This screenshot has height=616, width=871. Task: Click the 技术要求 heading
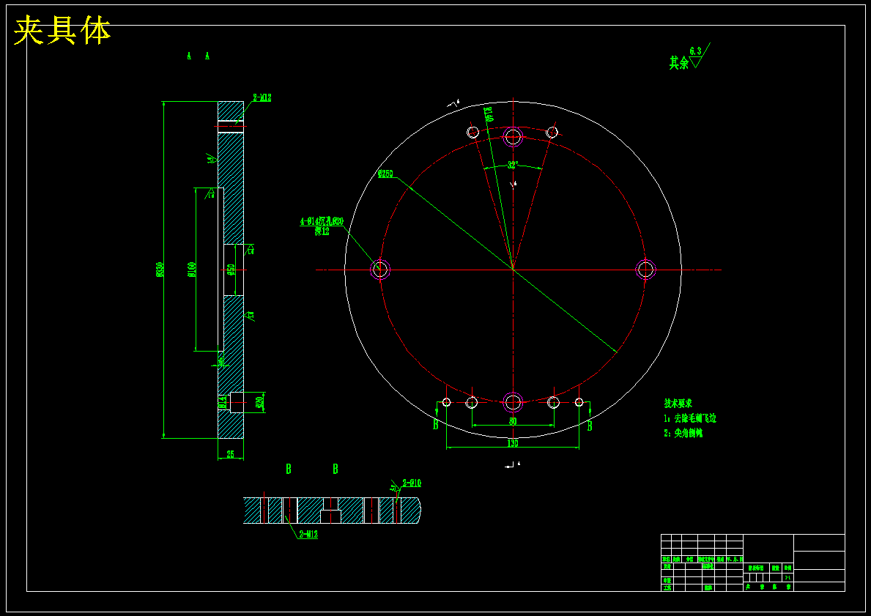(x=678, y=404)
